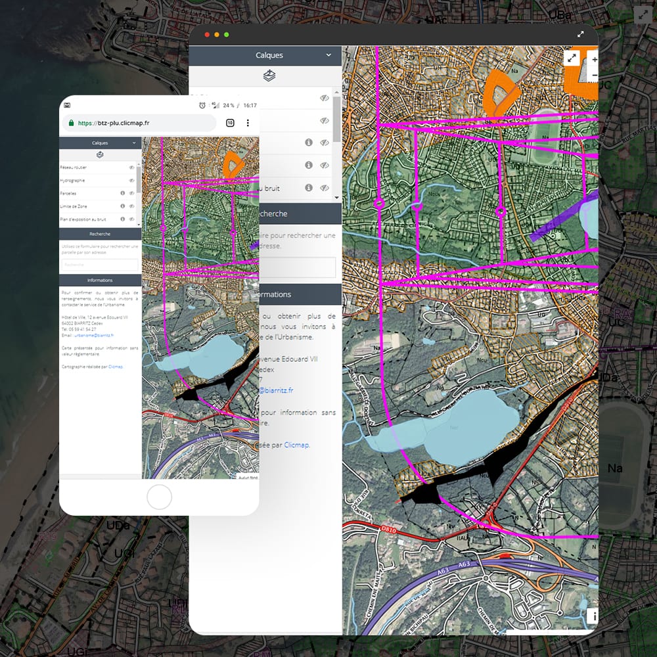Collapse the mobile Calques panel chevron
Screen dimensions: 657x657
(x=134, y=143)
